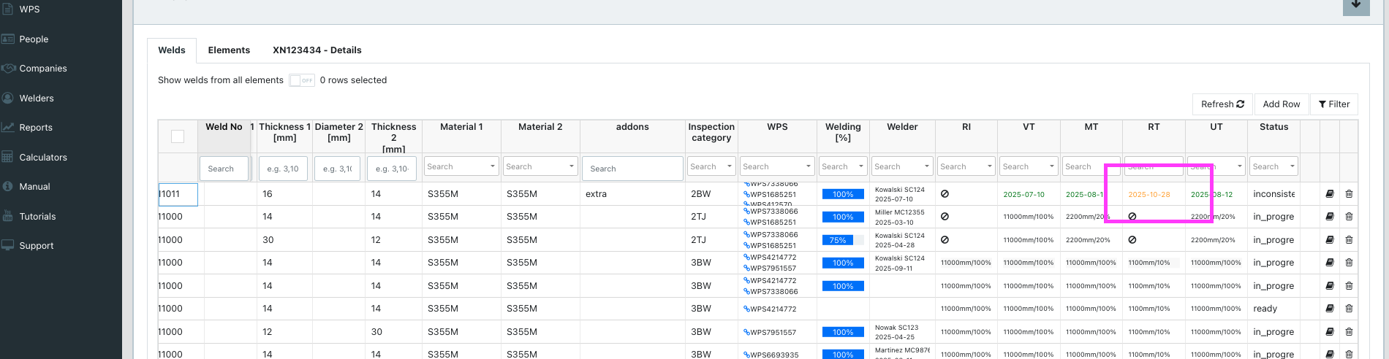Image resolution: width=1389 pixels, height=359 pixels.
Task: Focus the Weld No search field
Action: pos(224,169)
